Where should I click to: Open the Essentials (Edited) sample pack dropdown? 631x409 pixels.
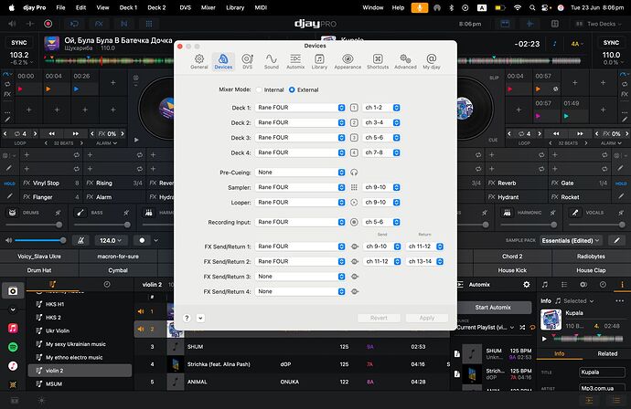571,240
